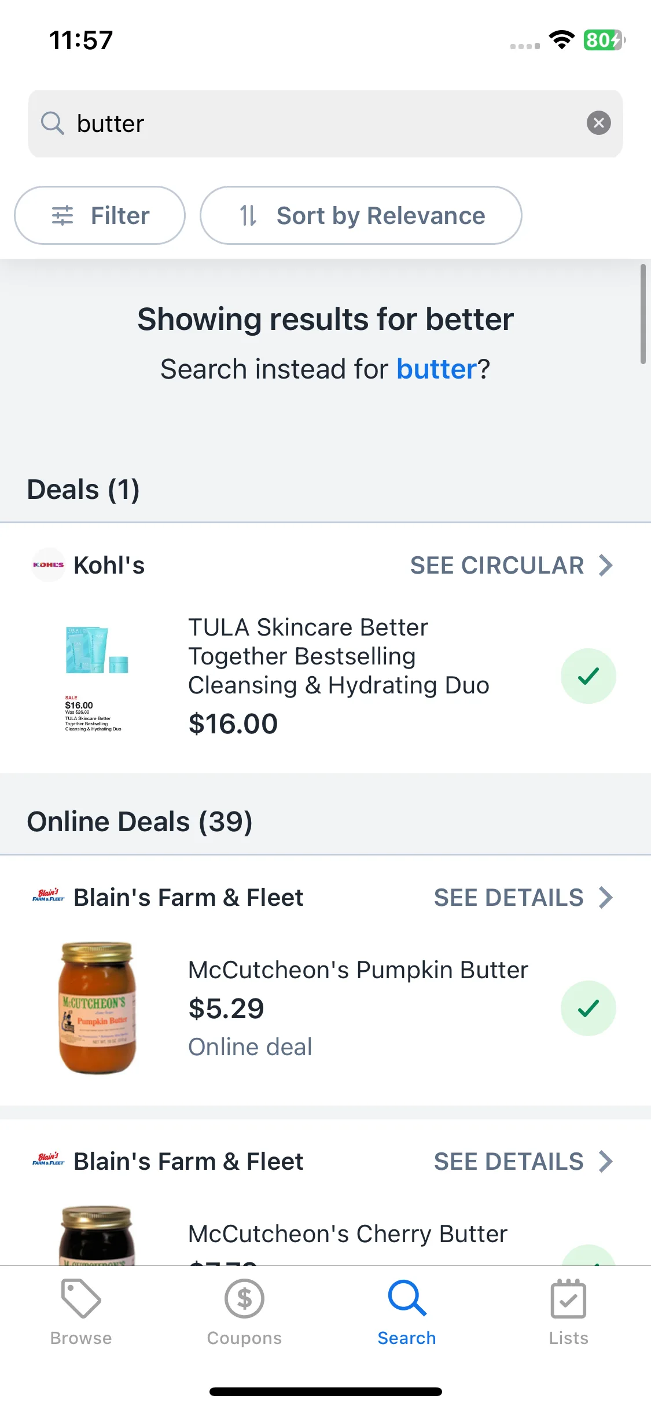
Task: Open the Sort by Relevance selector
Action: pyautogui.click(x=361, y=215)
